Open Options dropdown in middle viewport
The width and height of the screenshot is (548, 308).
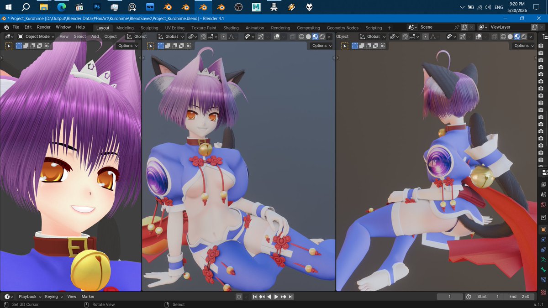[x=322, y=46]
